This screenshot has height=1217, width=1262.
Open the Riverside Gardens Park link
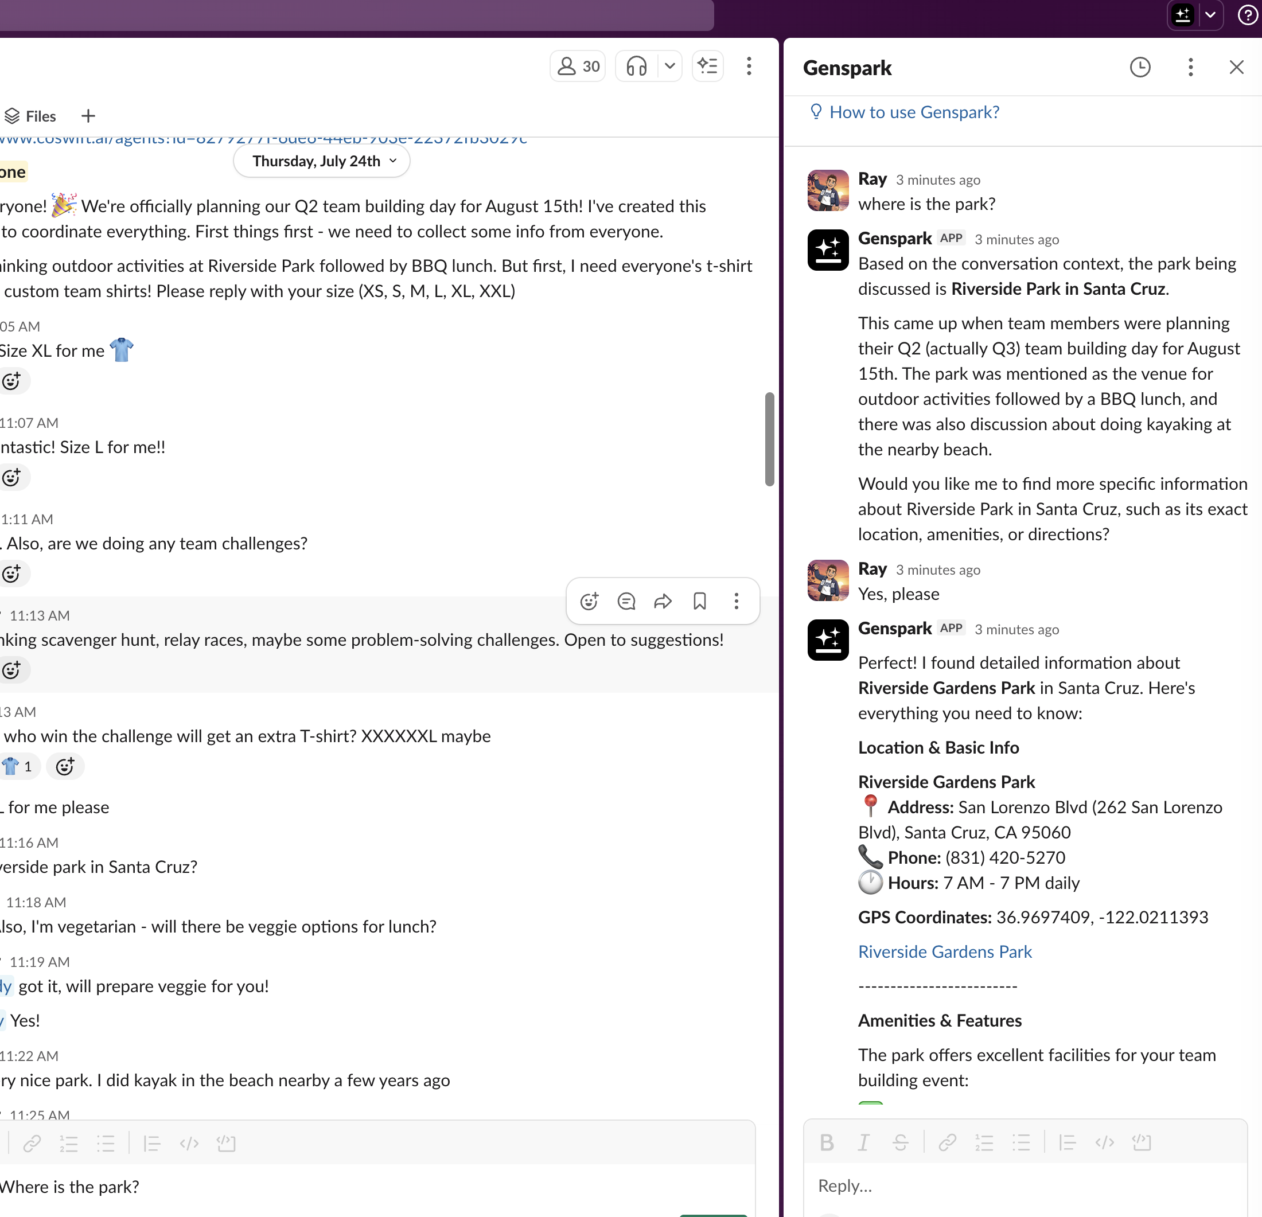945,951
